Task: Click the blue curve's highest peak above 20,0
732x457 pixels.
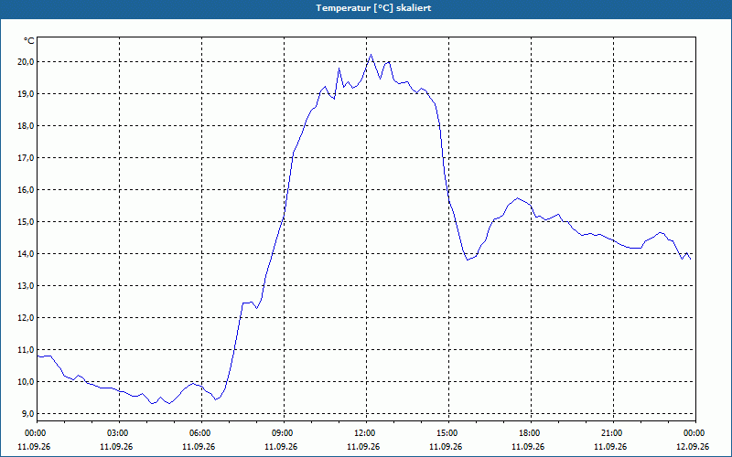Action: pyautogui.click(x=371, y=55)
